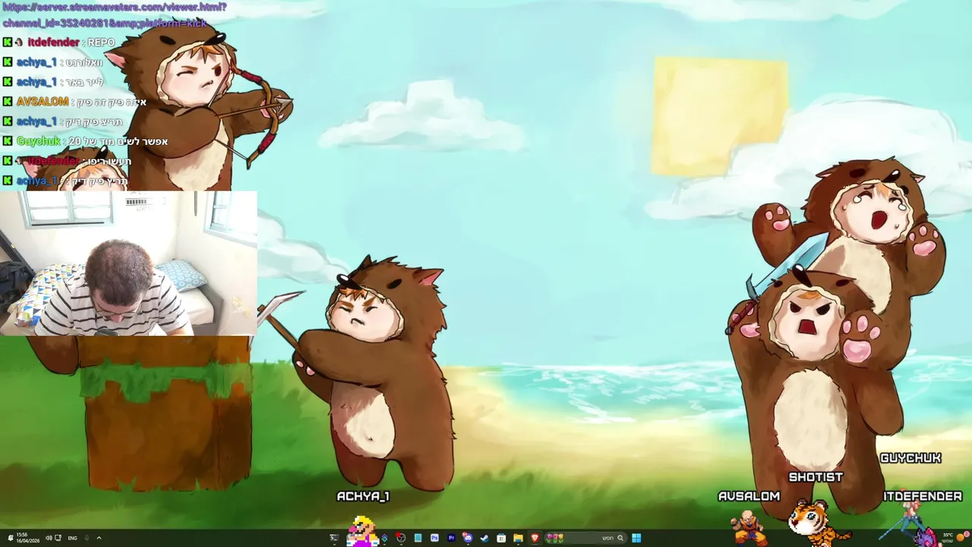Select the Guychuk chat message with 20

tap(85, 141)
